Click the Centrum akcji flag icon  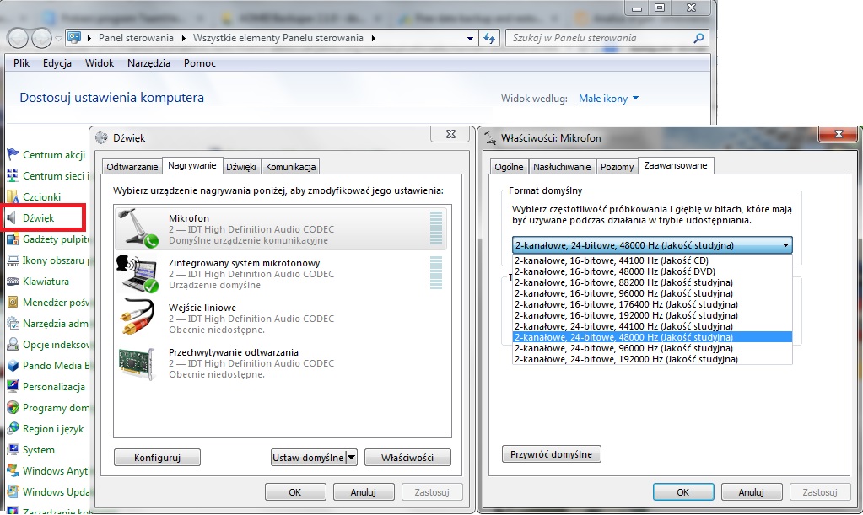tap(13, 154)
